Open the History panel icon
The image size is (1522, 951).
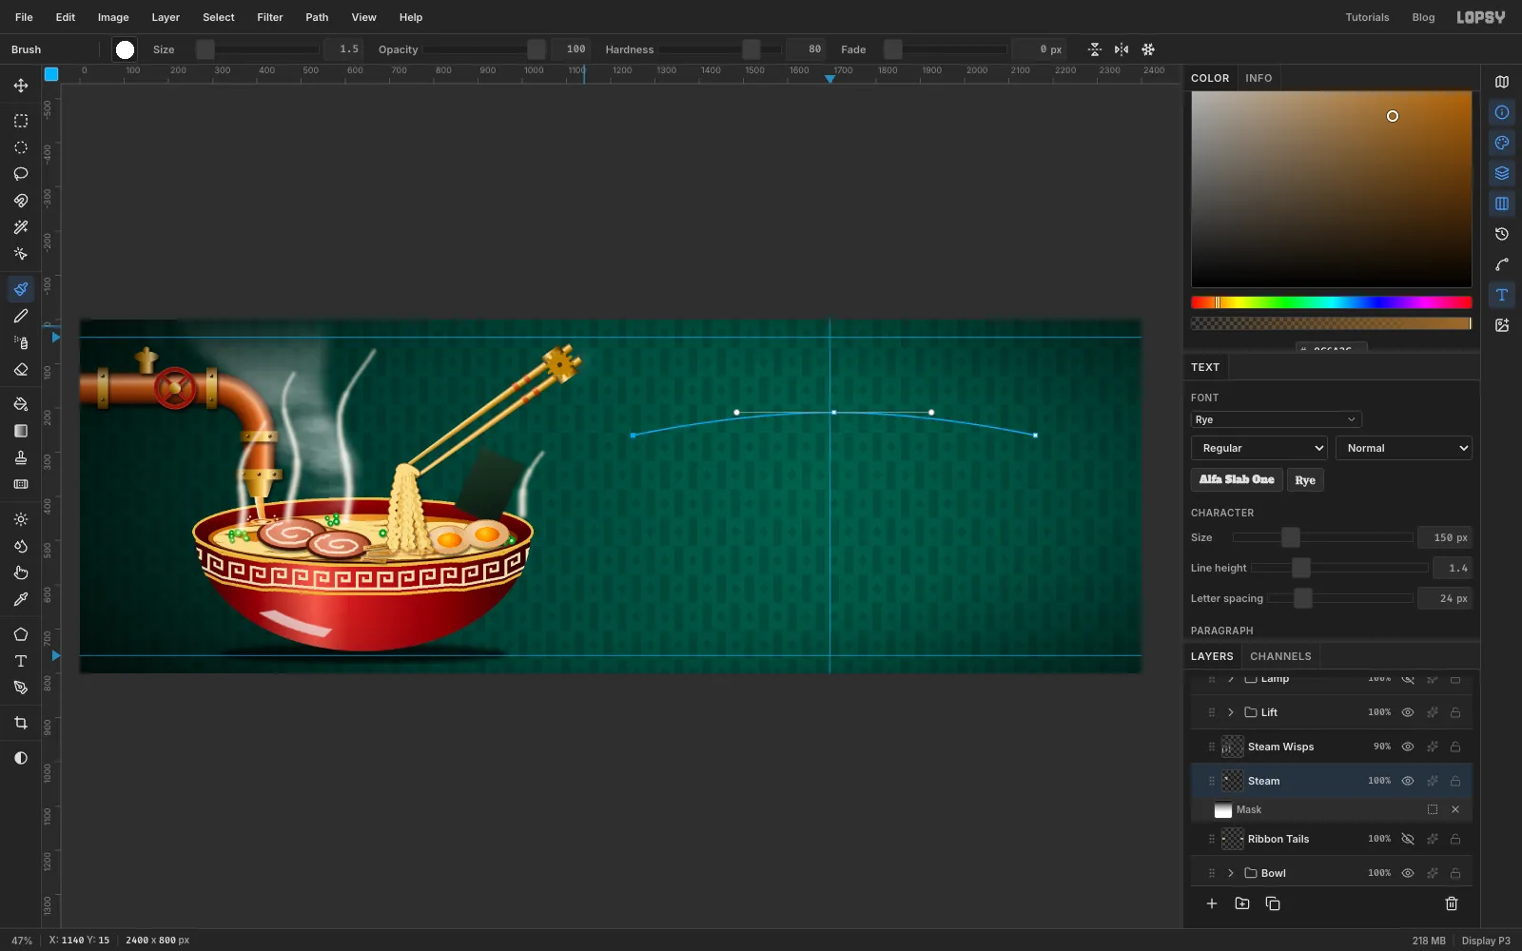click(x=1502, y=234)
